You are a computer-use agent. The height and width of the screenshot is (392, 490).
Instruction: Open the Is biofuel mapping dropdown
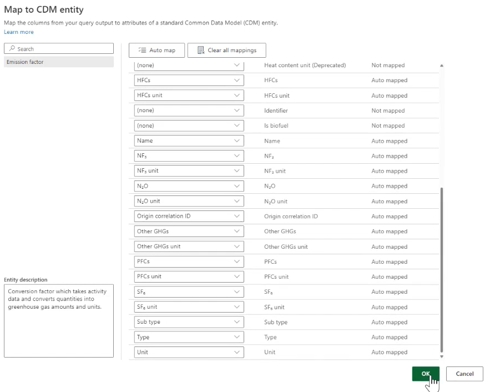click(x=189, y=125)
